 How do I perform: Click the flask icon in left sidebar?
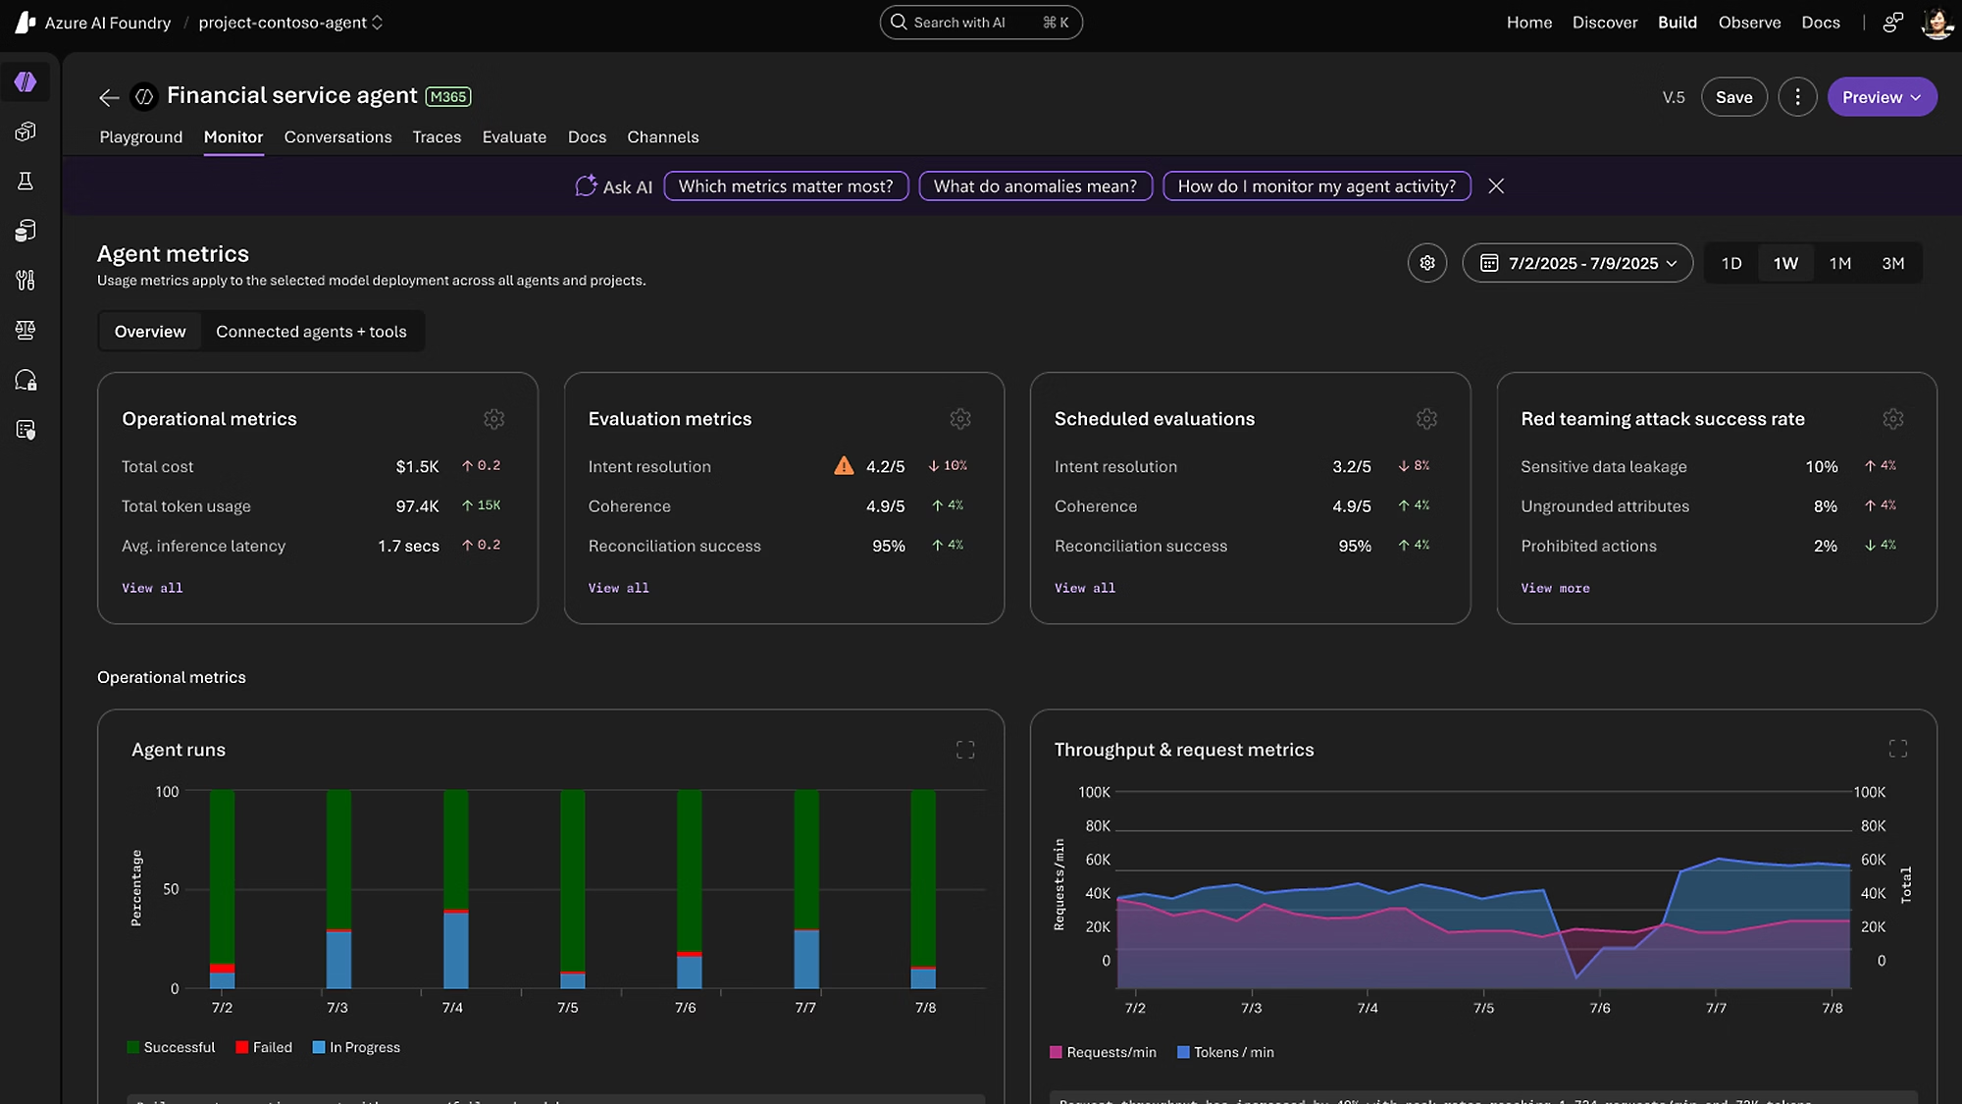tap(26, 182)
